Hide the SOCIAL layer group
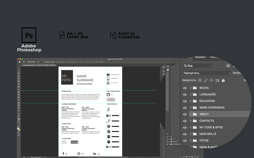Viewport: 254px width, 158px height. tap(185, 88)
